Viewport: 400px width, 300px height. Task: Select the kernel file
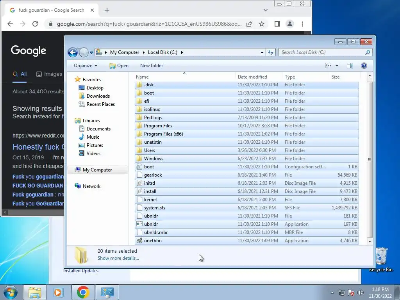[x=247, y=200]
